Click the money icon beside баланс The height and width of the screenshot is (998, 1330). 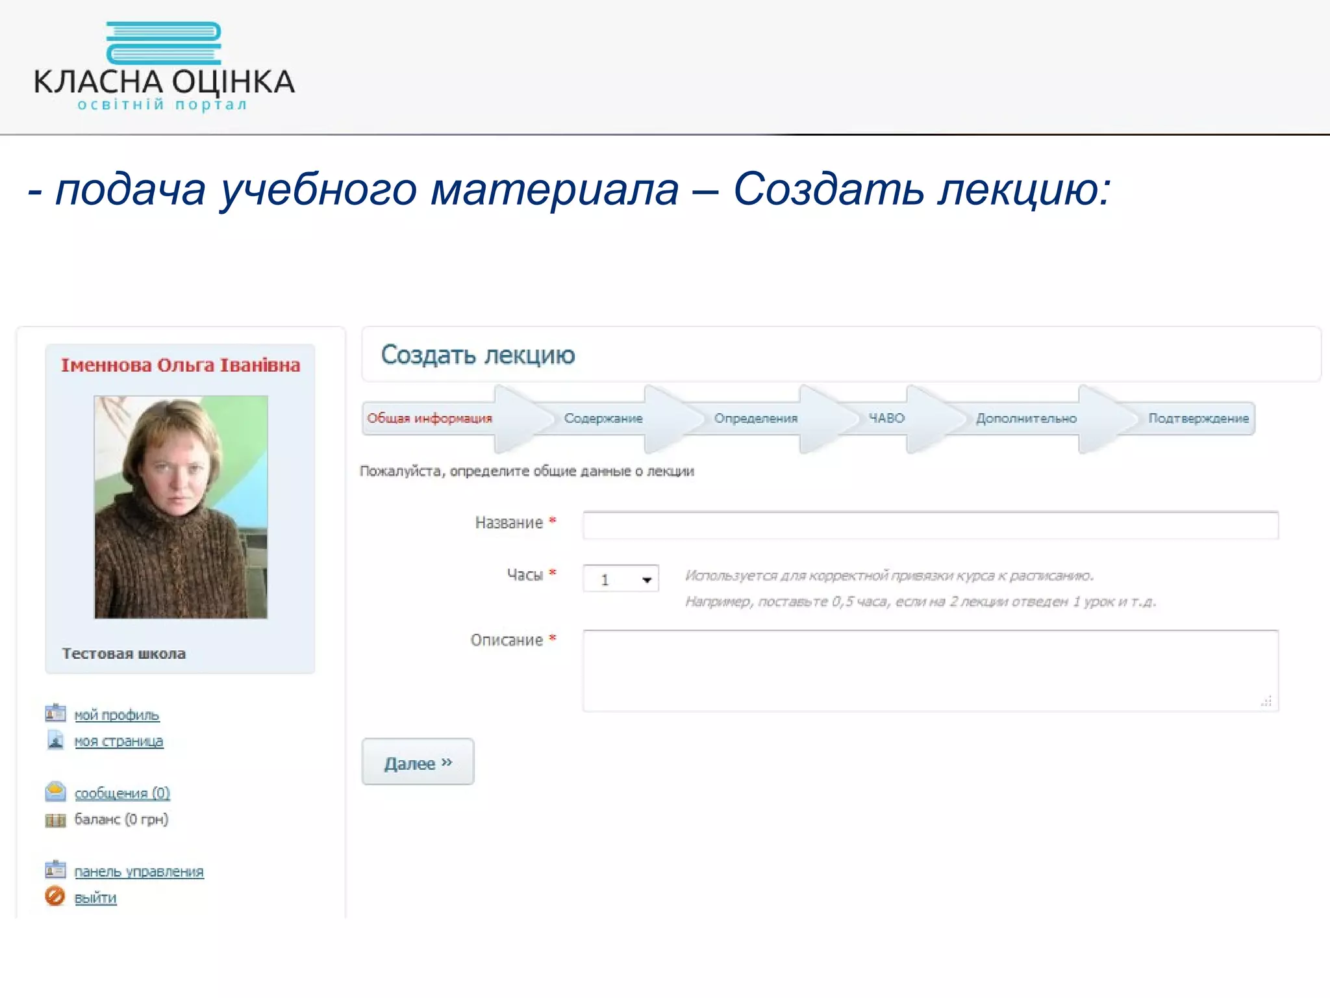[55, 820]
